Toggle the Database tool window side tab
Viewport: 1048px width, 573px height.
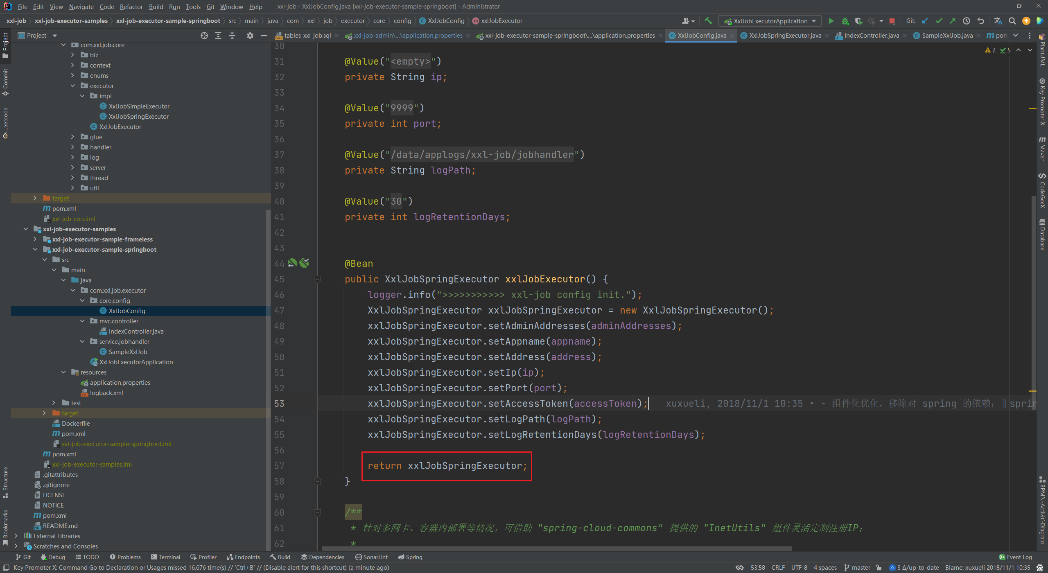[1042, 235]
